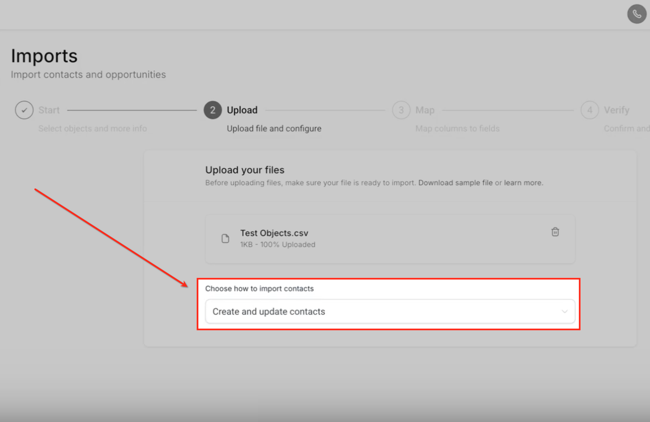Click Choose how to import contacts label
650x422 pixels.
click(x=259, y=288)
